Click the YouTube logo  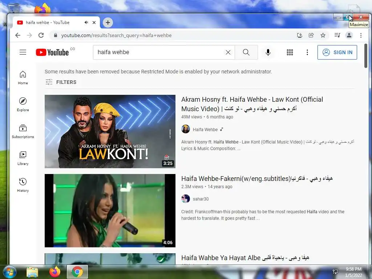[x=52, y=52]
